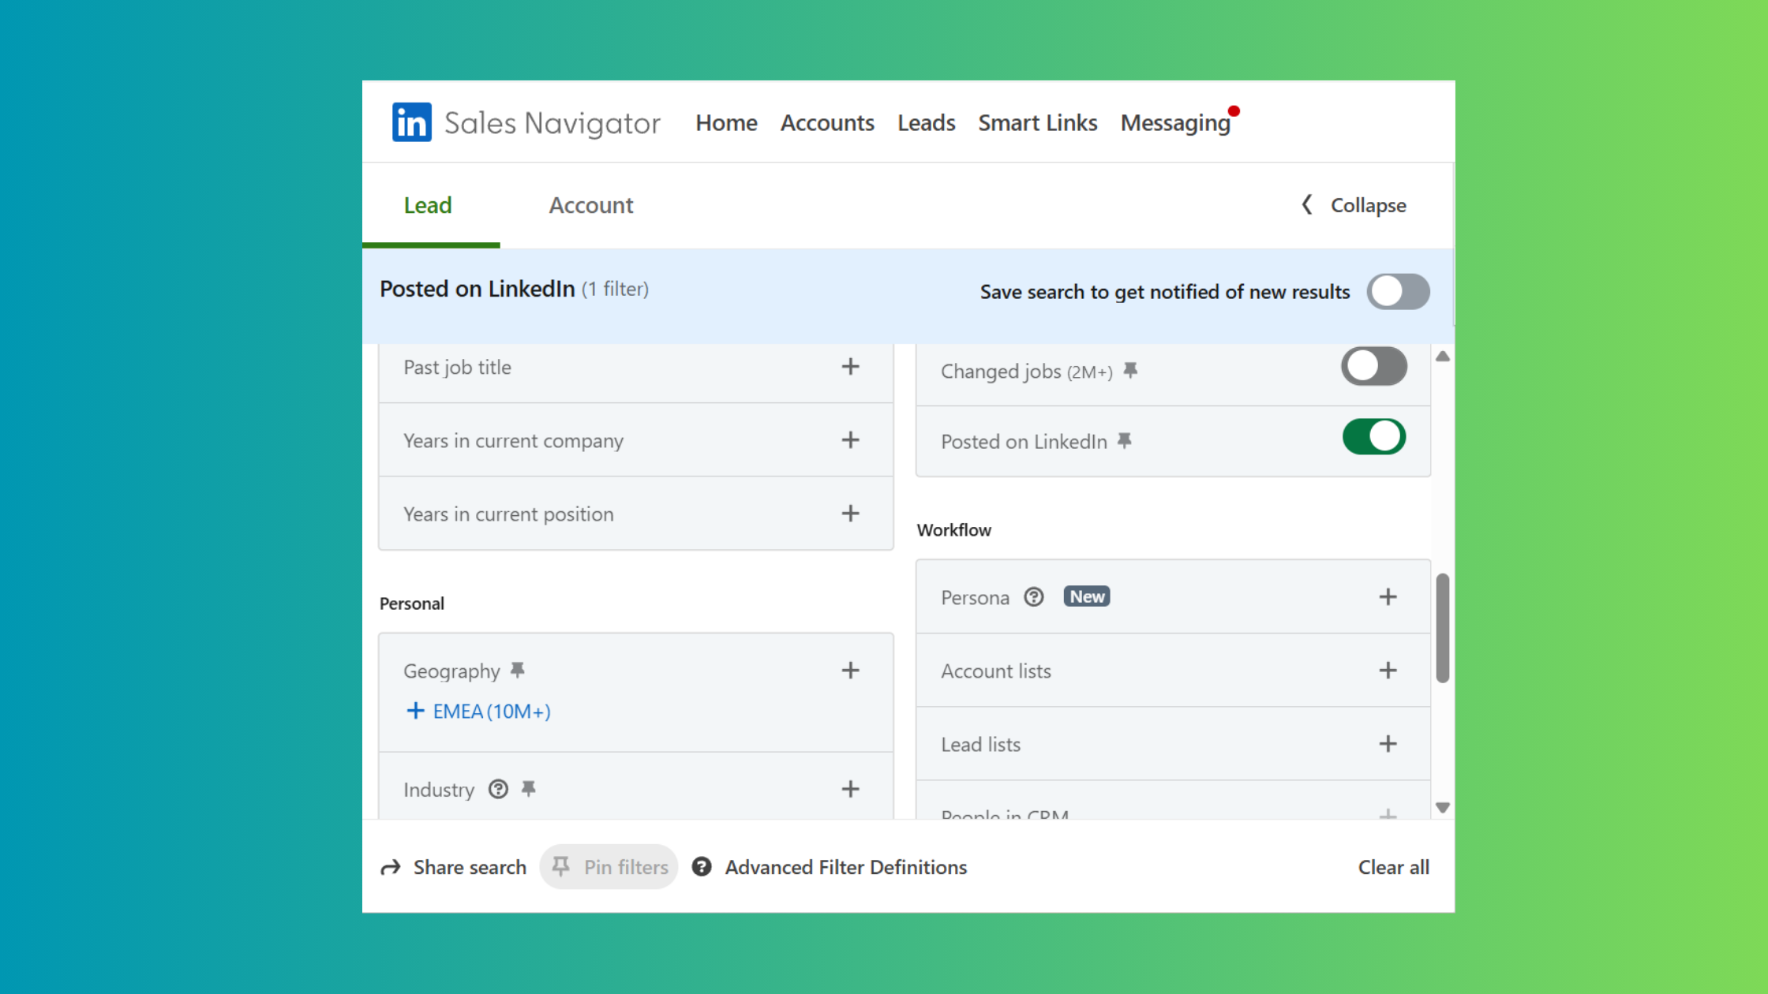
Task: Click the pin icon beside Industry
Action: (x=529, y=788)
